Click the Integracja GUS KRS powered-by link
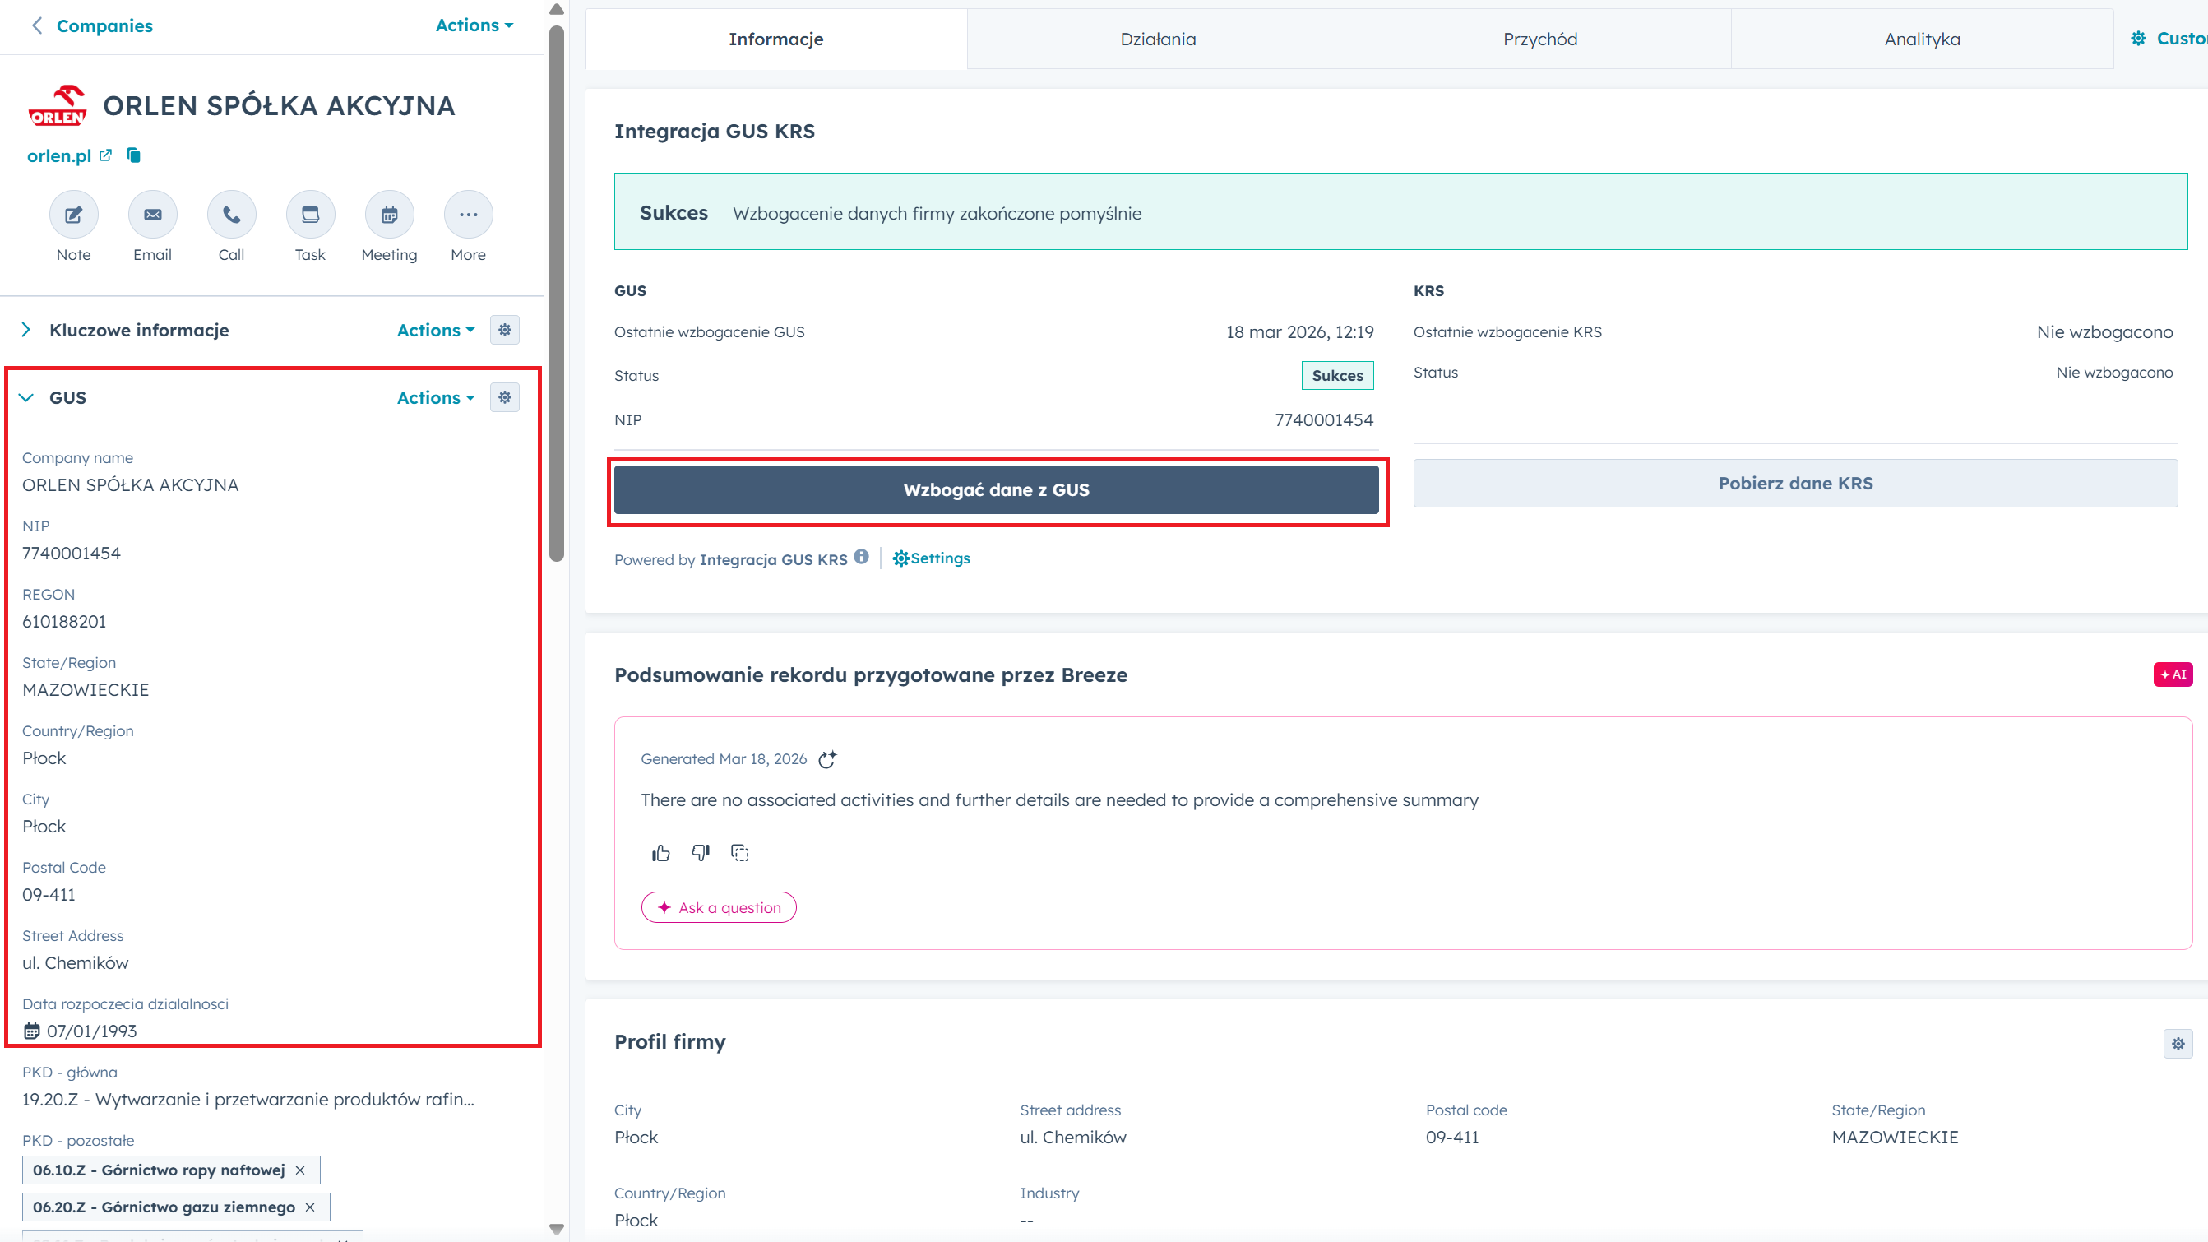 (x=773, y=559)
